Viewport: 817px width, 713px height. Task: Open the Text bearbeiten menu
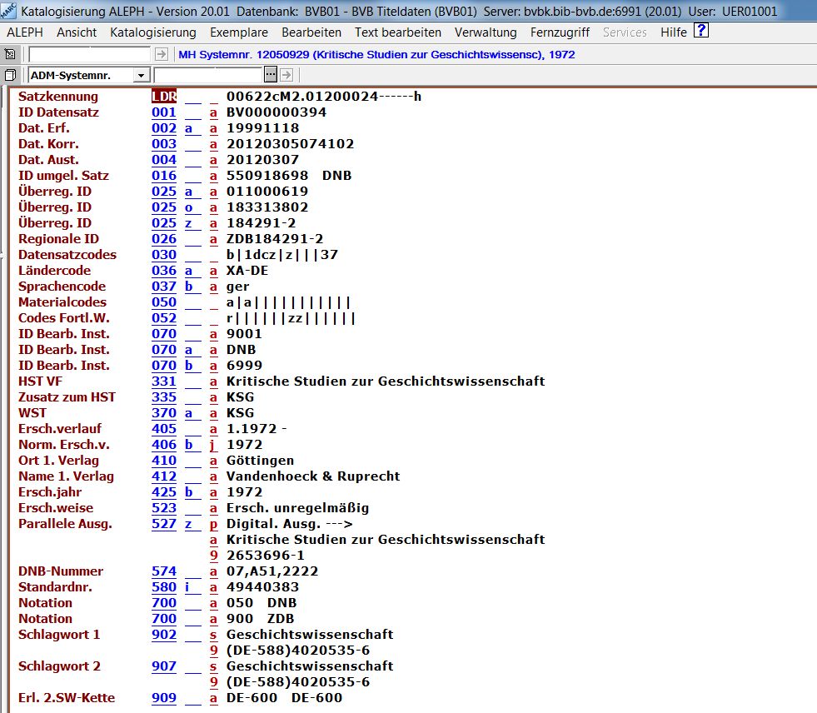coord(398,32)
